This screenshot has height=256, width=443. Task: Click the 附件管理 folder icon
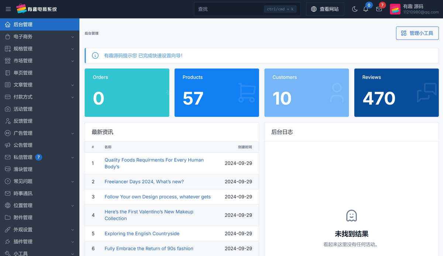8,218
